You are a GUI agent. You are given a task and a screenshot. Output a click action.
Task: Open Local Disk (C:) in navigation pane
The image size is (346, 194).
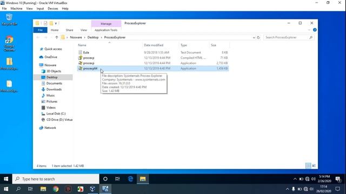(x=56, y=114)
